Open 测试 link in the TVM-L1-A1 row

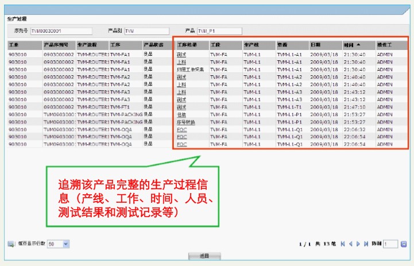point(181,55)
